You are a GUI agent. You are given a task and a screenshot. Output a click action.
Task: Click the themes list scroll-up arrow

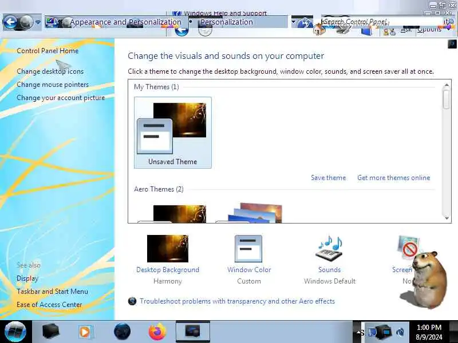point(447,85)
